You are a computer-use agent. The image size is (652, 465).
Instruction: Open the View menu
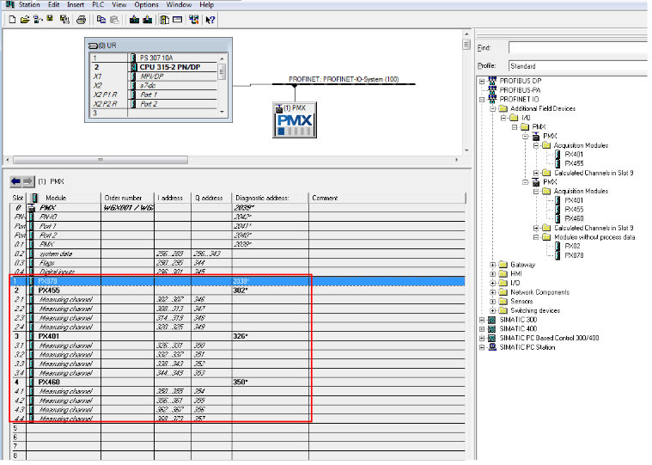point(119,4)
